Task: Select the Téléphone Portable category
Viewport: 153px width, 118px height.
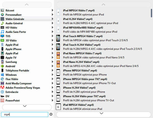Action: (x=17, y=71)
